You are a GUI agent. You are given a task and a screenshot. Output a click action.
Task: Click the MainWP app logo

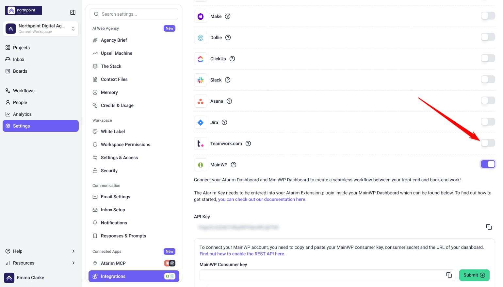[x=201, y=165]
